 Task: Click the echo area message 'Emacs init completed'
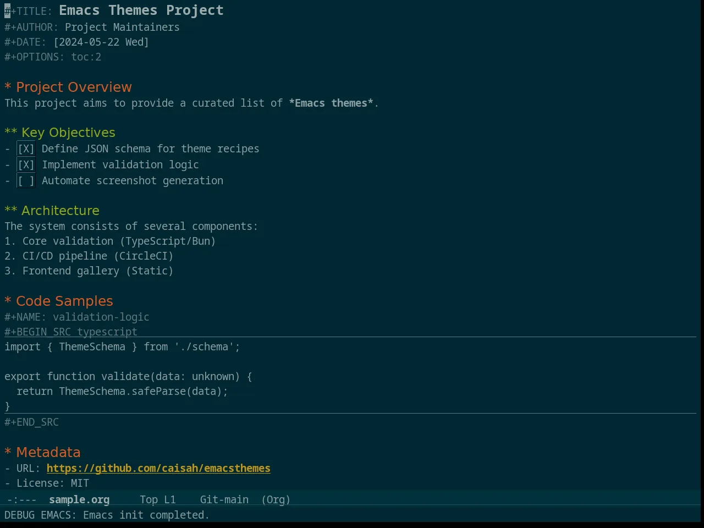coord(146,515)
